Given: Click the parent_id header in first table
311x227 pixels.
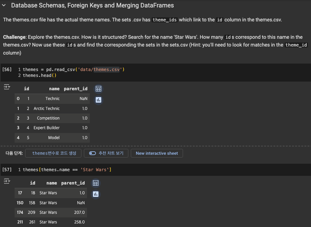Looking at the screenshot, I should point(75,89).
